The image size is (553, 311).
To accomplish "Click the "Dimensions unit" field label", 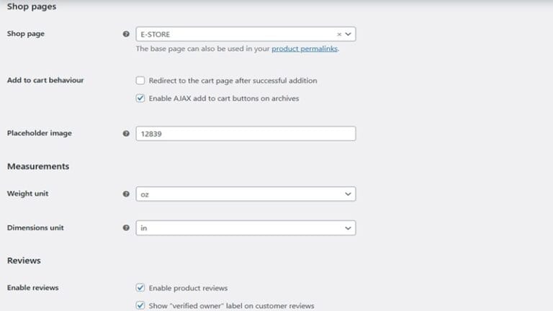I will click(x=35, y=228).
